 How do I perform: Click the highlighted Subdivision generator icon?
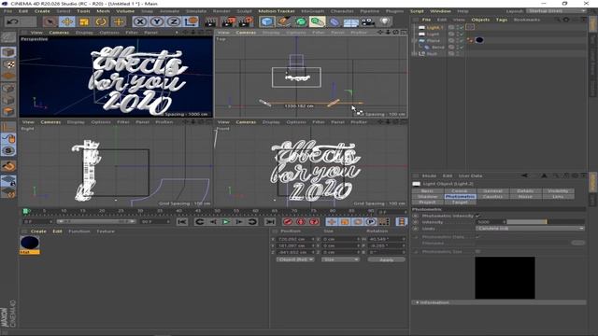click(x=317, y=21)
